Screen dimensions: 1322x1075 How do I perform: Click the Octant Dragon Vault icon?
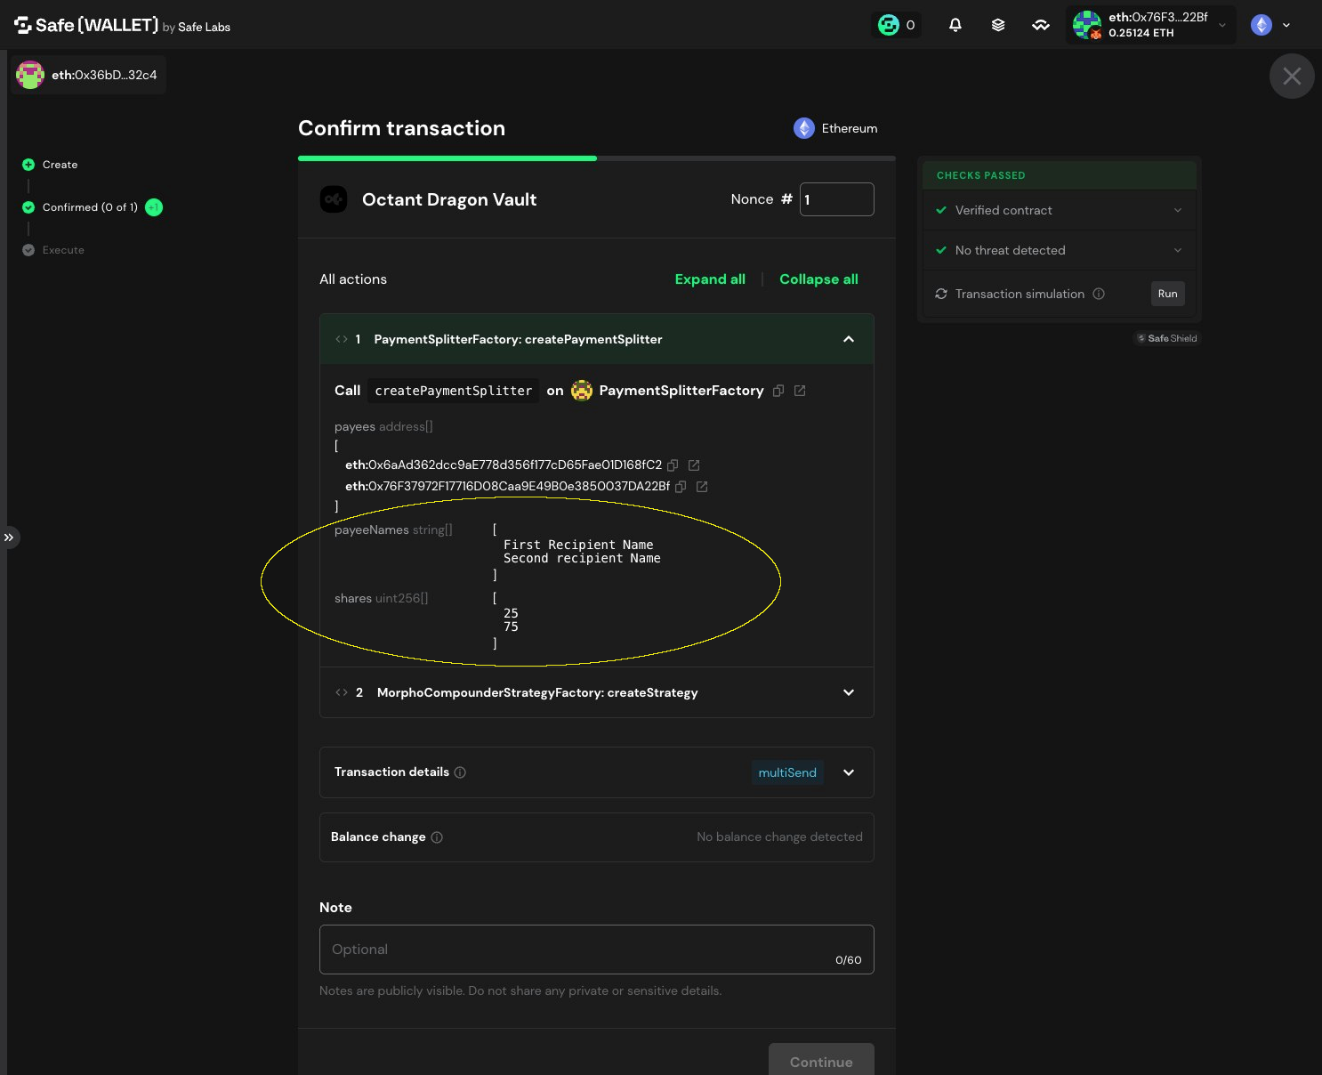pos(334,199)
